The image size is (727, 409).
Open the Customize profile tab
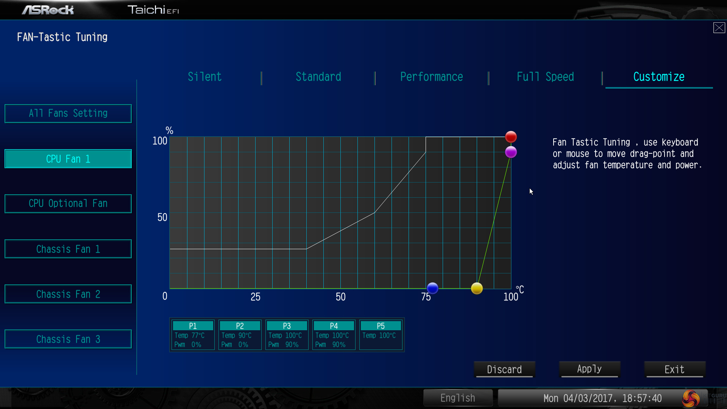[x=658, y=77]
